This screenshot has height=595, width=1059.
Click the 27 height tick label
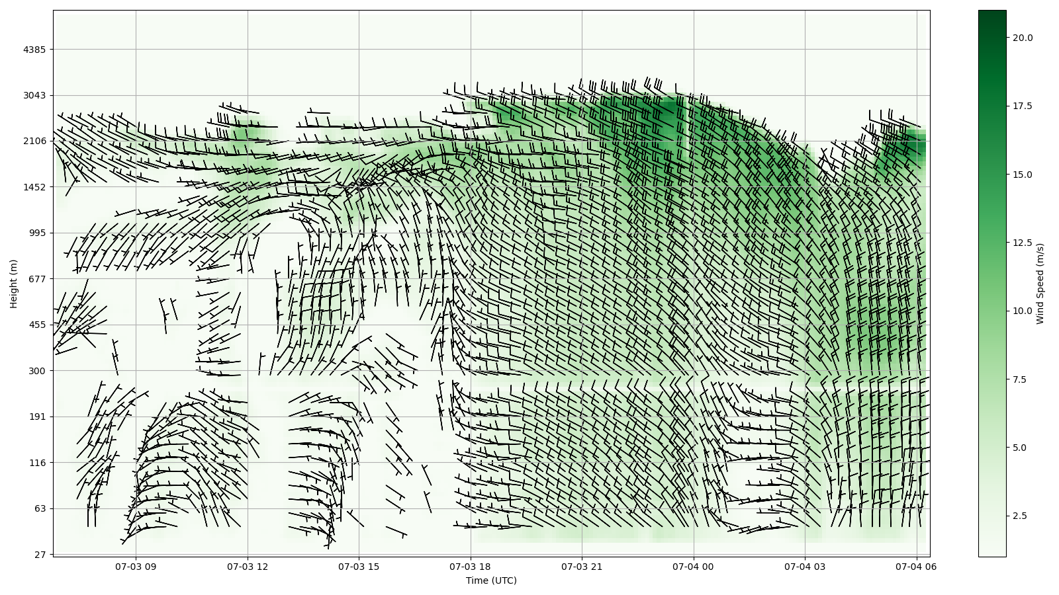(x=40, y=555)
